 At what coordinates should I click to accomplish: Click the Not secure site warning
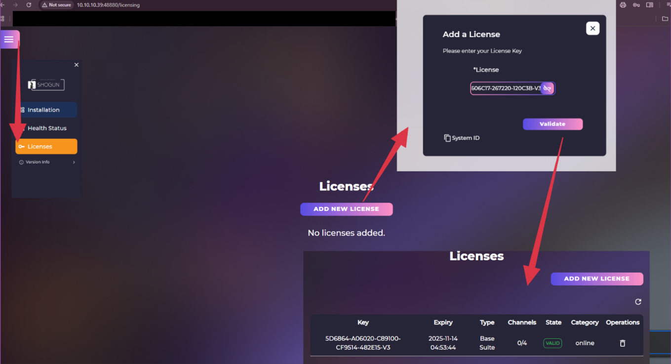click(x=56, y=5)
